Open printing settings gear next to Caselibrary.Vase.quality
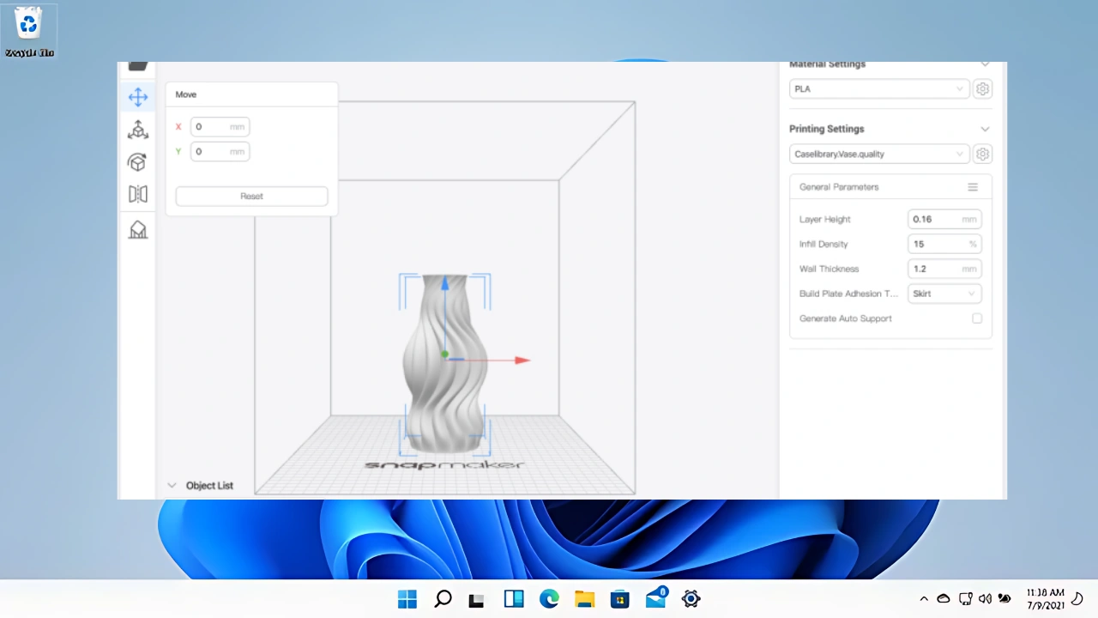Viewport: 1098px width, 618px height. point(983,154)
